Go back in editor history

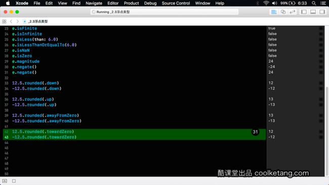[11, 21]
